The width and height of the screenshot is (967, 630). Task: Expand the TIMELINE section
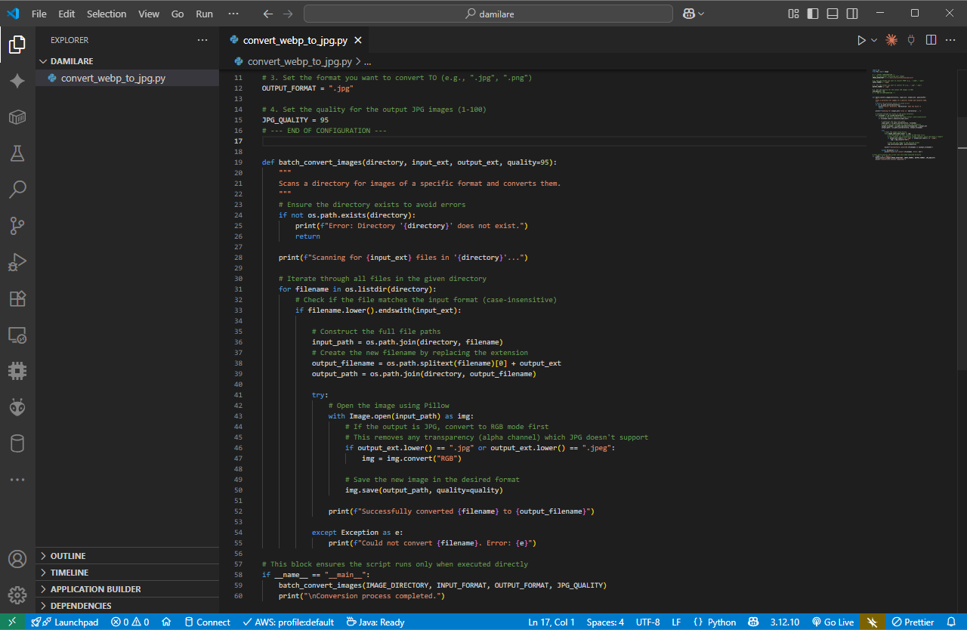coord(70,573)
